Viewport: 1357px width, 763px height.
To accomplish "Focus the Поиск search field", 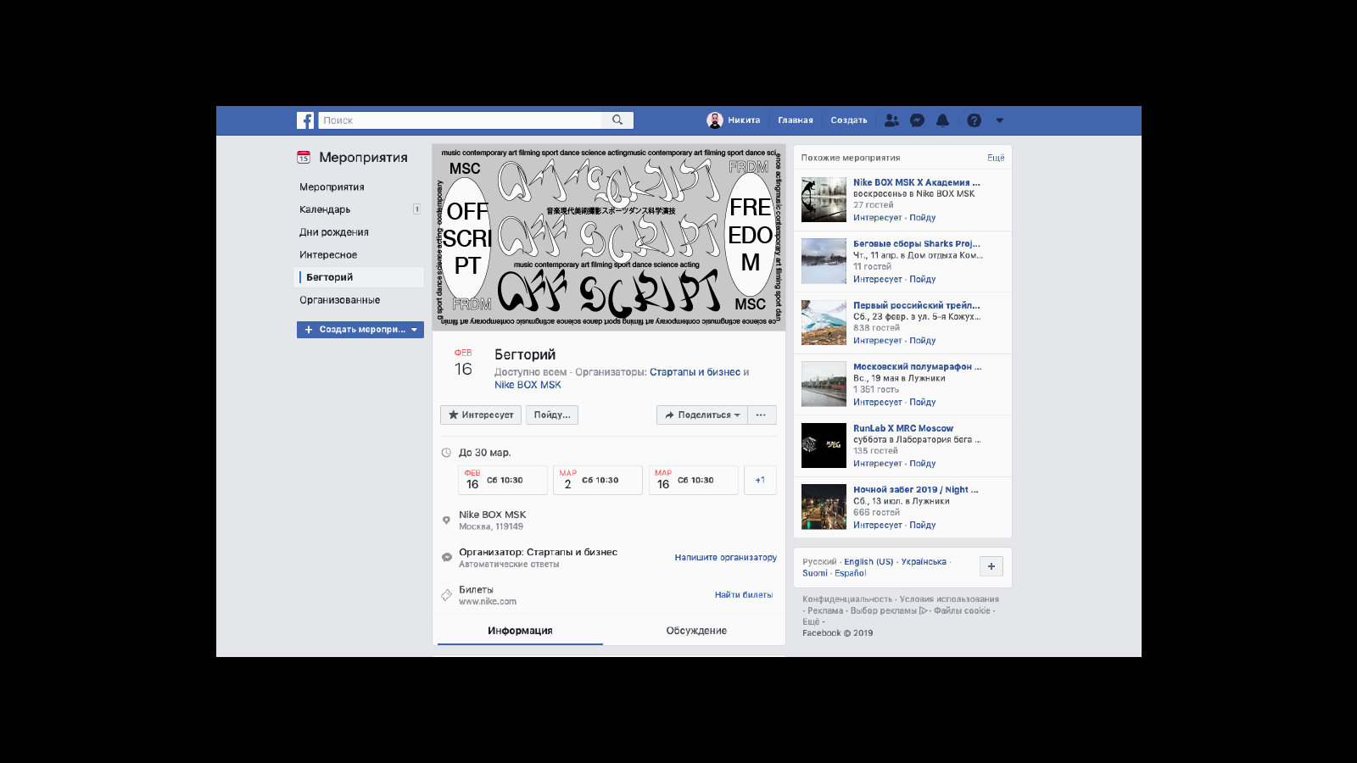I will pyautogui.click(x=461, y=120).
